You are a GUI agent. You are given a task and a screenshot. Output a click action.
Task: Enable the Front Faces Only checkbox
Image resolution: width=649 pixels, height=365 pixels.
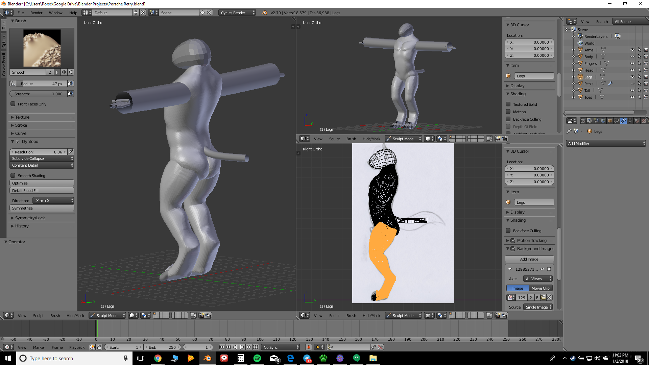pyautogui.click(x=13, y=104)
